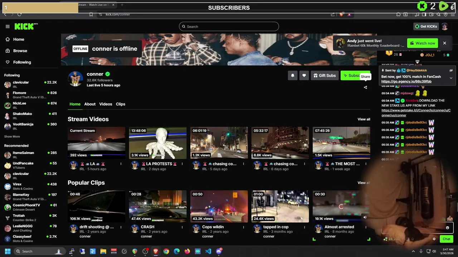Open Flomore in the Following list

[30, 95]
